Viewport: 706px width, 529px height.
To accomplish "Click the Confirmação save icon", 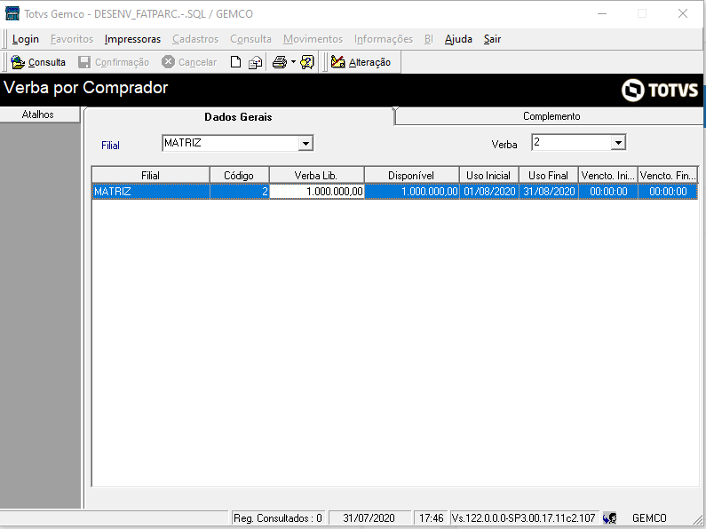I will (x=84, y=62).
